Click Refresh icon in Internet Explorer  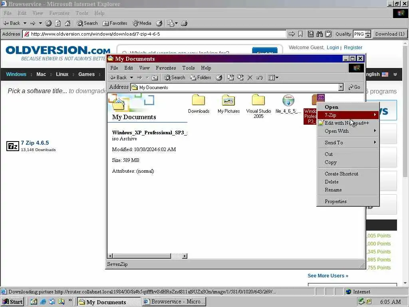(58, 23)
